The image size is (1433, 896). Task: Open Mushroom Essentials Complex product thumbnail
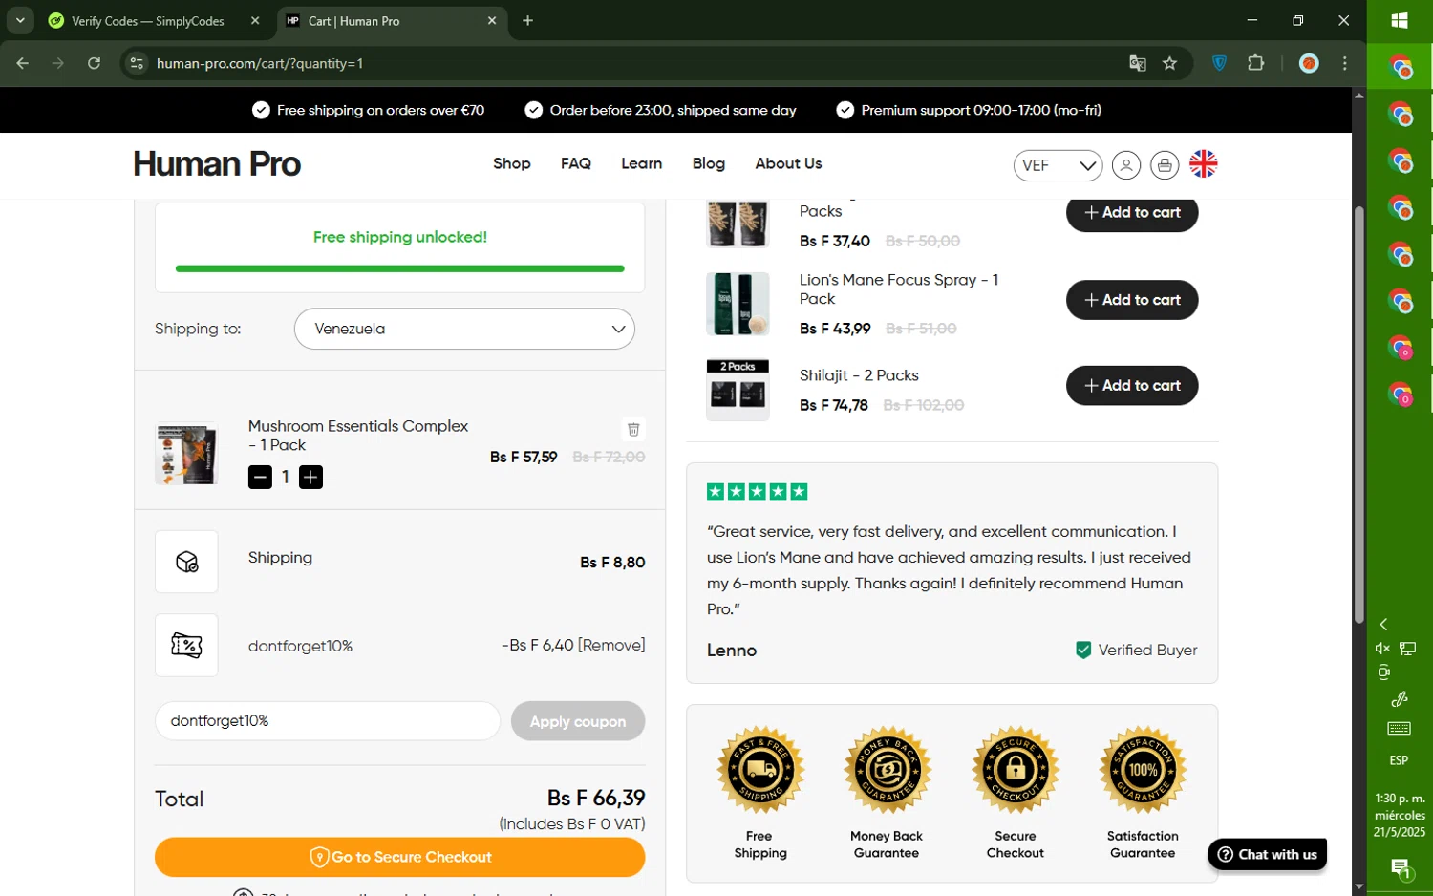(x=186, y=454)
